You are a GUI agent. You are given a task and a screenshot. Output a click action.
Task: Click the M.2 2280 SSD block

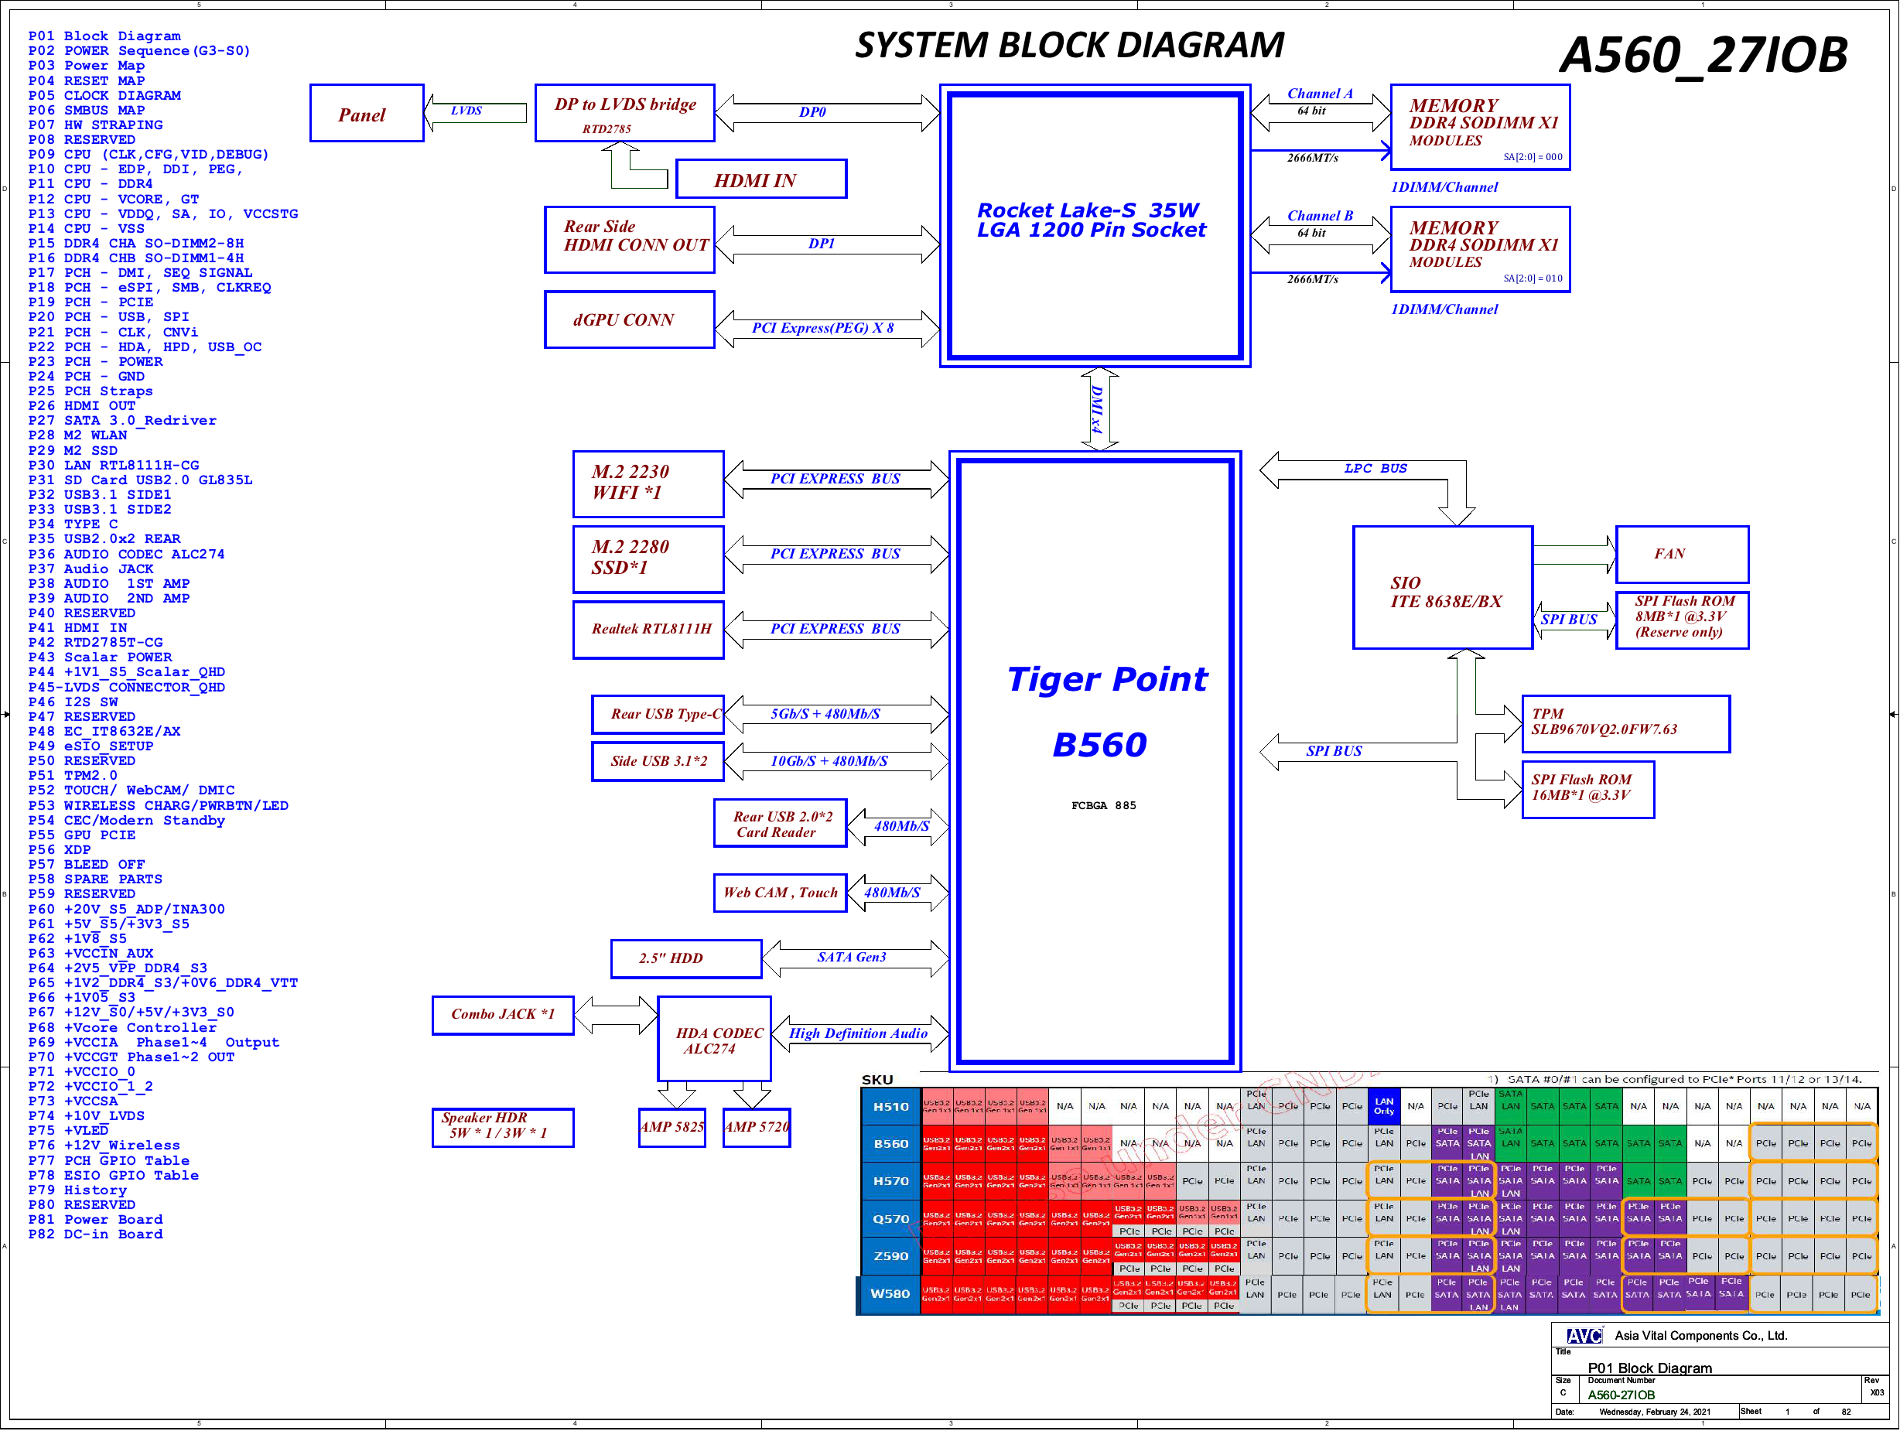(648, 559)
